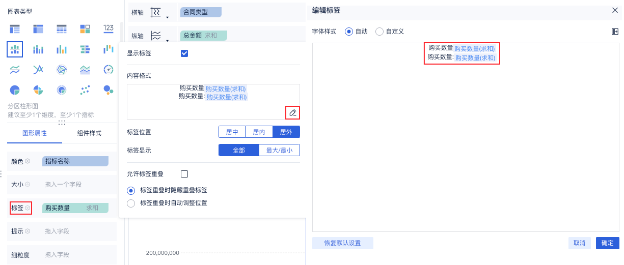Open the 标签 settings gear icon
Viewport: 624px width, 265px height.
pos(28,208)
